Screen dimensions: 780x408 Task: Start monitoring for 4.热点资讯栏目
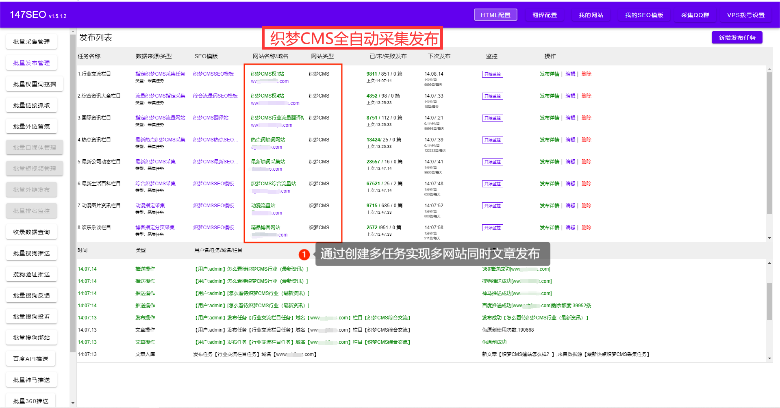(492, 140)
